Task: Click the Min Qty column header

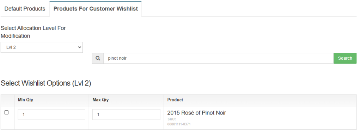Action: point(25,100)
